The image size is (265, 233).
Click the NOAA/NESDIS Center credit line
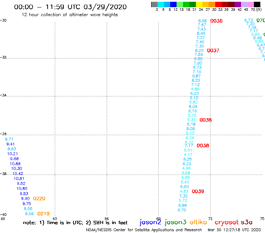(144, 230)
